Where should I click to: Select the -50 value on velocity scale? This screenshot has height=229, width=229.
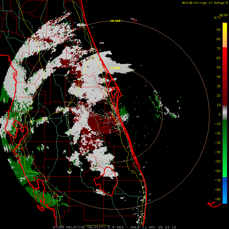[218, 162]
